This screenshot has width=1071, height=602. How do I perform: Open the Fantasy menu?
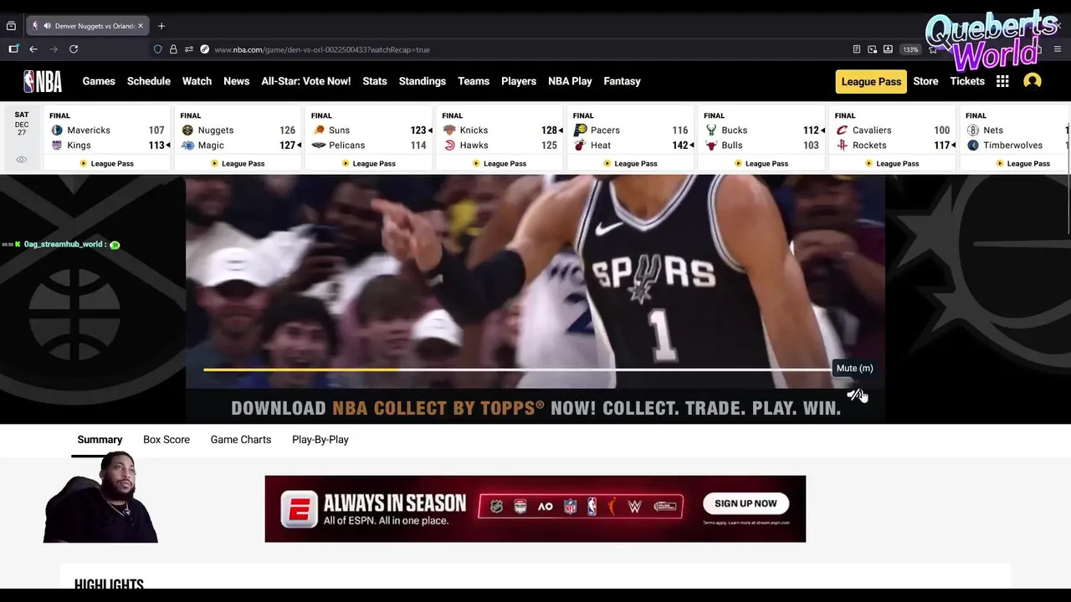click(x=623, y=81)
